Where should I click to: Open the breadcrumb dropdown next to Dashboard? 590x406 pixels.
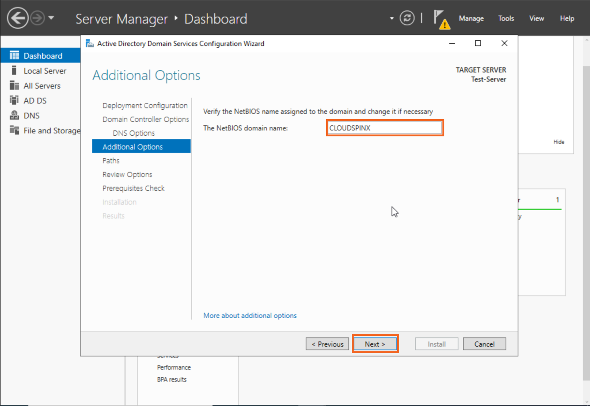click(x=391, y=18)
